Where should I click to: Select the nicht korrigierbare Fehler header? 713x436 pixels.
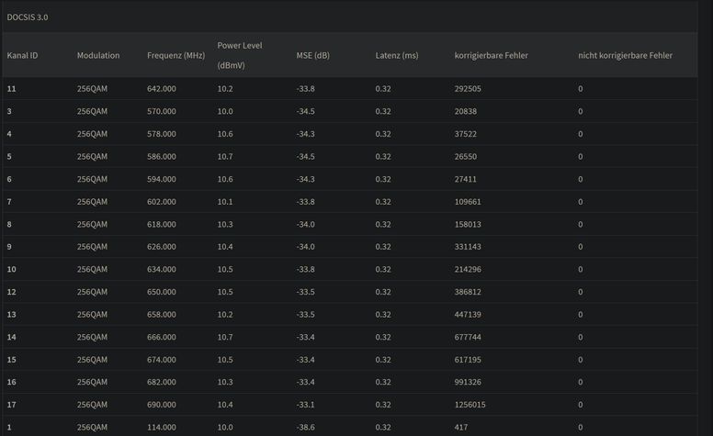(625, 56)
